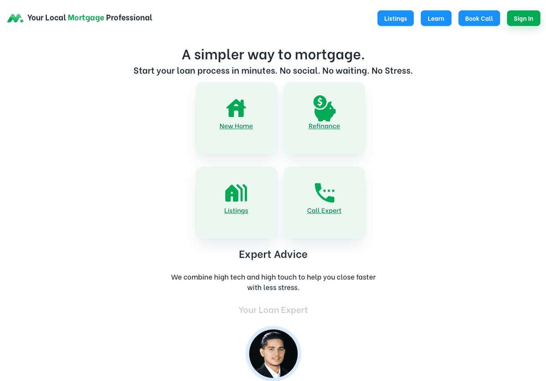Open Listings in the top navigation
This screenshot has width=546, height=381.
coord(395,18)
